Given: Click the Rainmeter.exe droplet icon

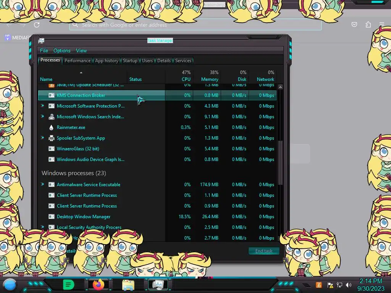Looking at the screenshot, I should pyautogui.click(x=52, y=127).
